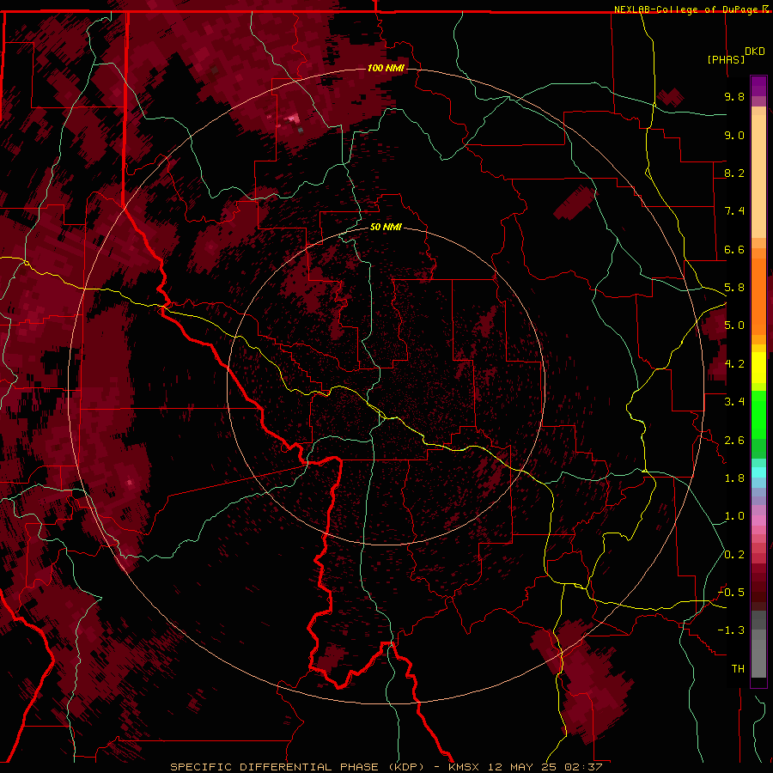The width and height of the screenshot is (773, 773).
Task: Click the KMSX radar site identifier
Action: click(x=464, y=767)
